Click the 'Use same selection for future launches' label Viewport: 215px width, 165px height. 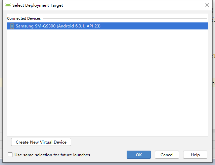52,155
